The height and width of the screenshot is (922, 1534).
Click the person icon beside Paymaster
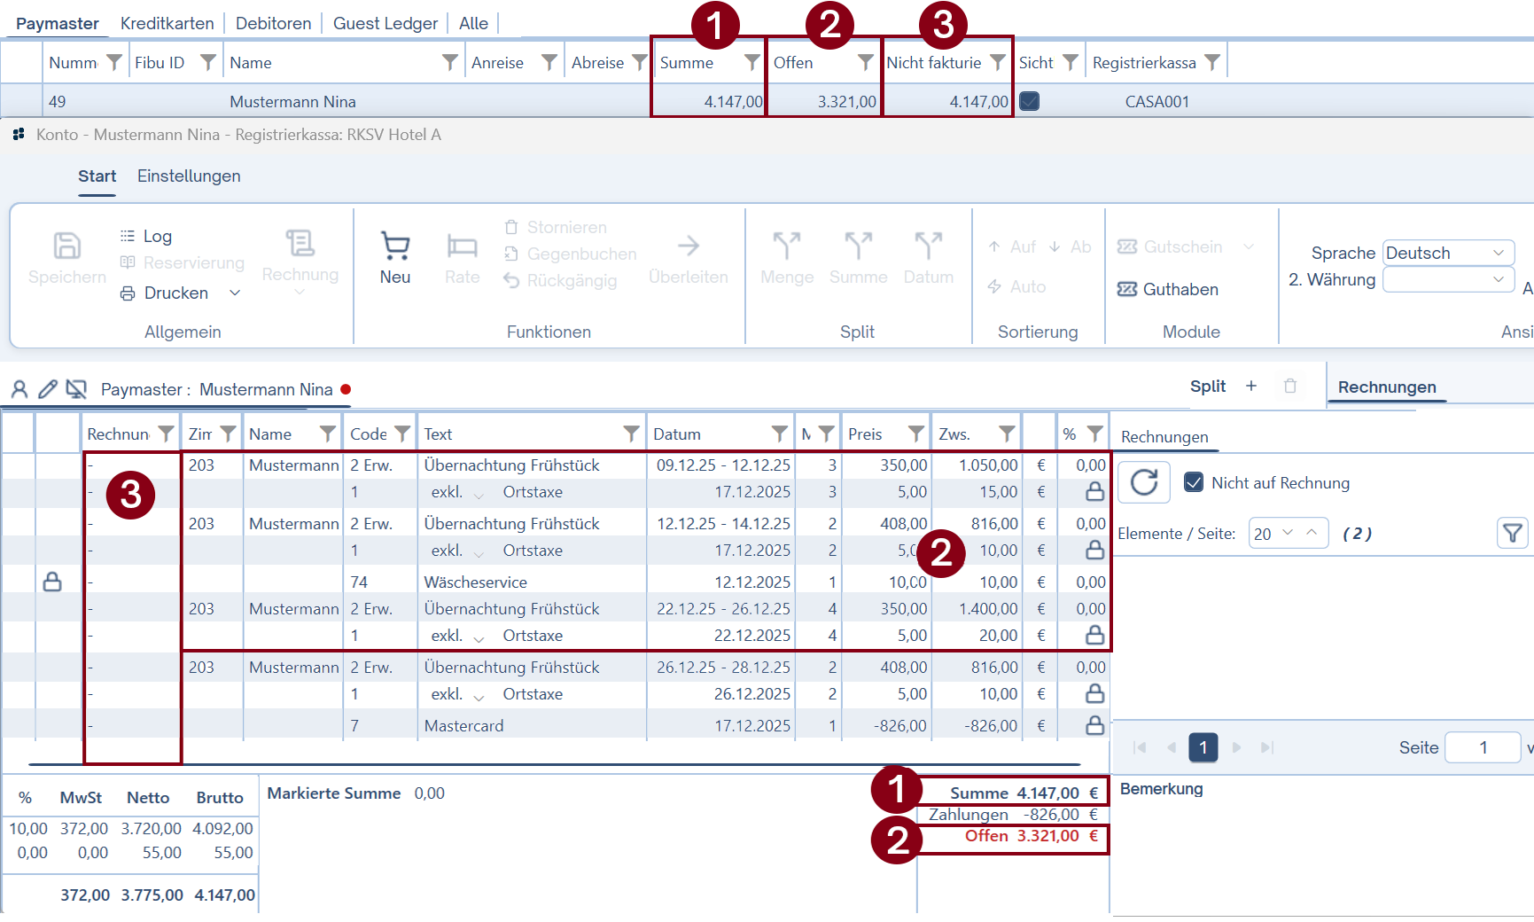[x=19, y=389]
